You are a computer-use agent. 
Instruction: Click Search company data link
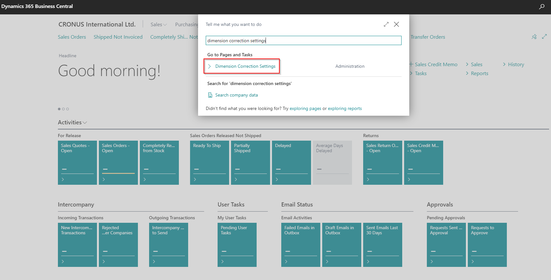pyautogui.click(x=236, y=95)
